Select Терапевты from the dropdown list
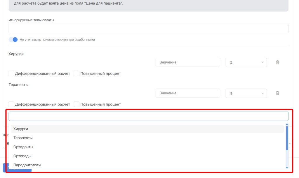299x178 pixels. [23, 138]
